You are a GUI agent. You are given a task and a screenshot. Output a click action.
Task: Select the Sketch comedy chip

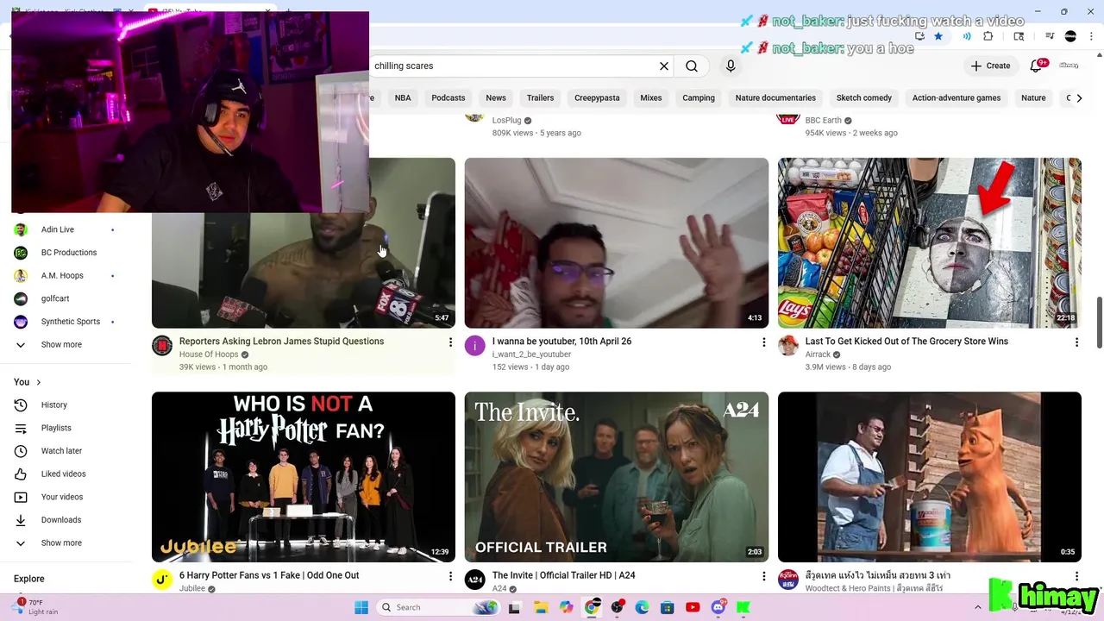[864, 98]
